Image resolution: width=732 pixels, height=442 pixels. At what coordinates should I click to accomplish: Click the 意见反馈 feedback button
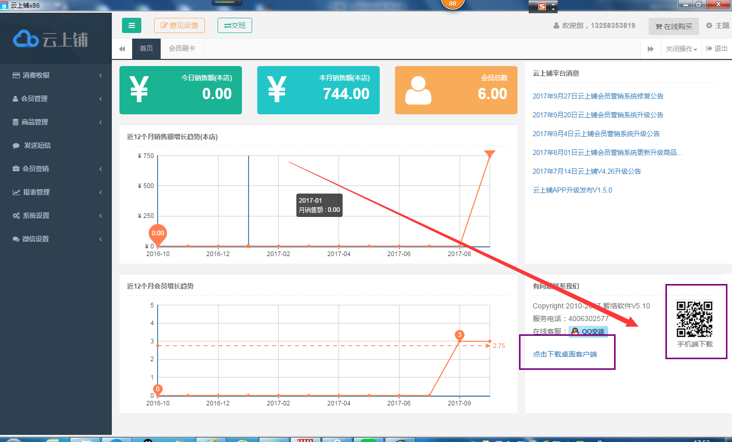(179, 25)
